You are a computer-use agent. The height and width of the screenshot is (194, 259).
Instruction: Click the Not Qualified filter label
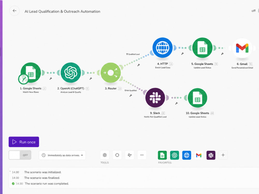(131, 90)
